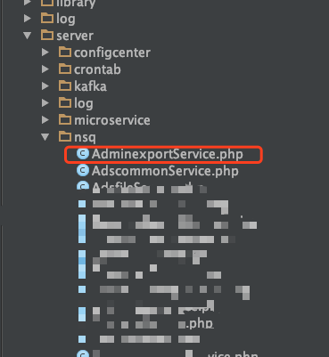Open the AdscommonService.php file
329x357 pixels.
(x=165, y=171)
